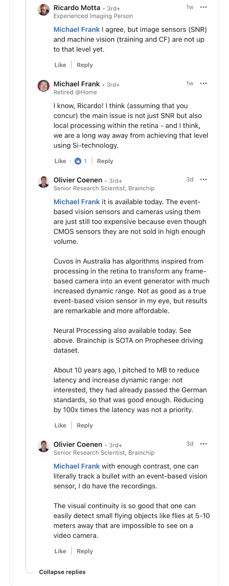The height and width of the screenshot is (586, 229).
Task: Like Michael Frank's comment about SNR
Action: [60, 161]
